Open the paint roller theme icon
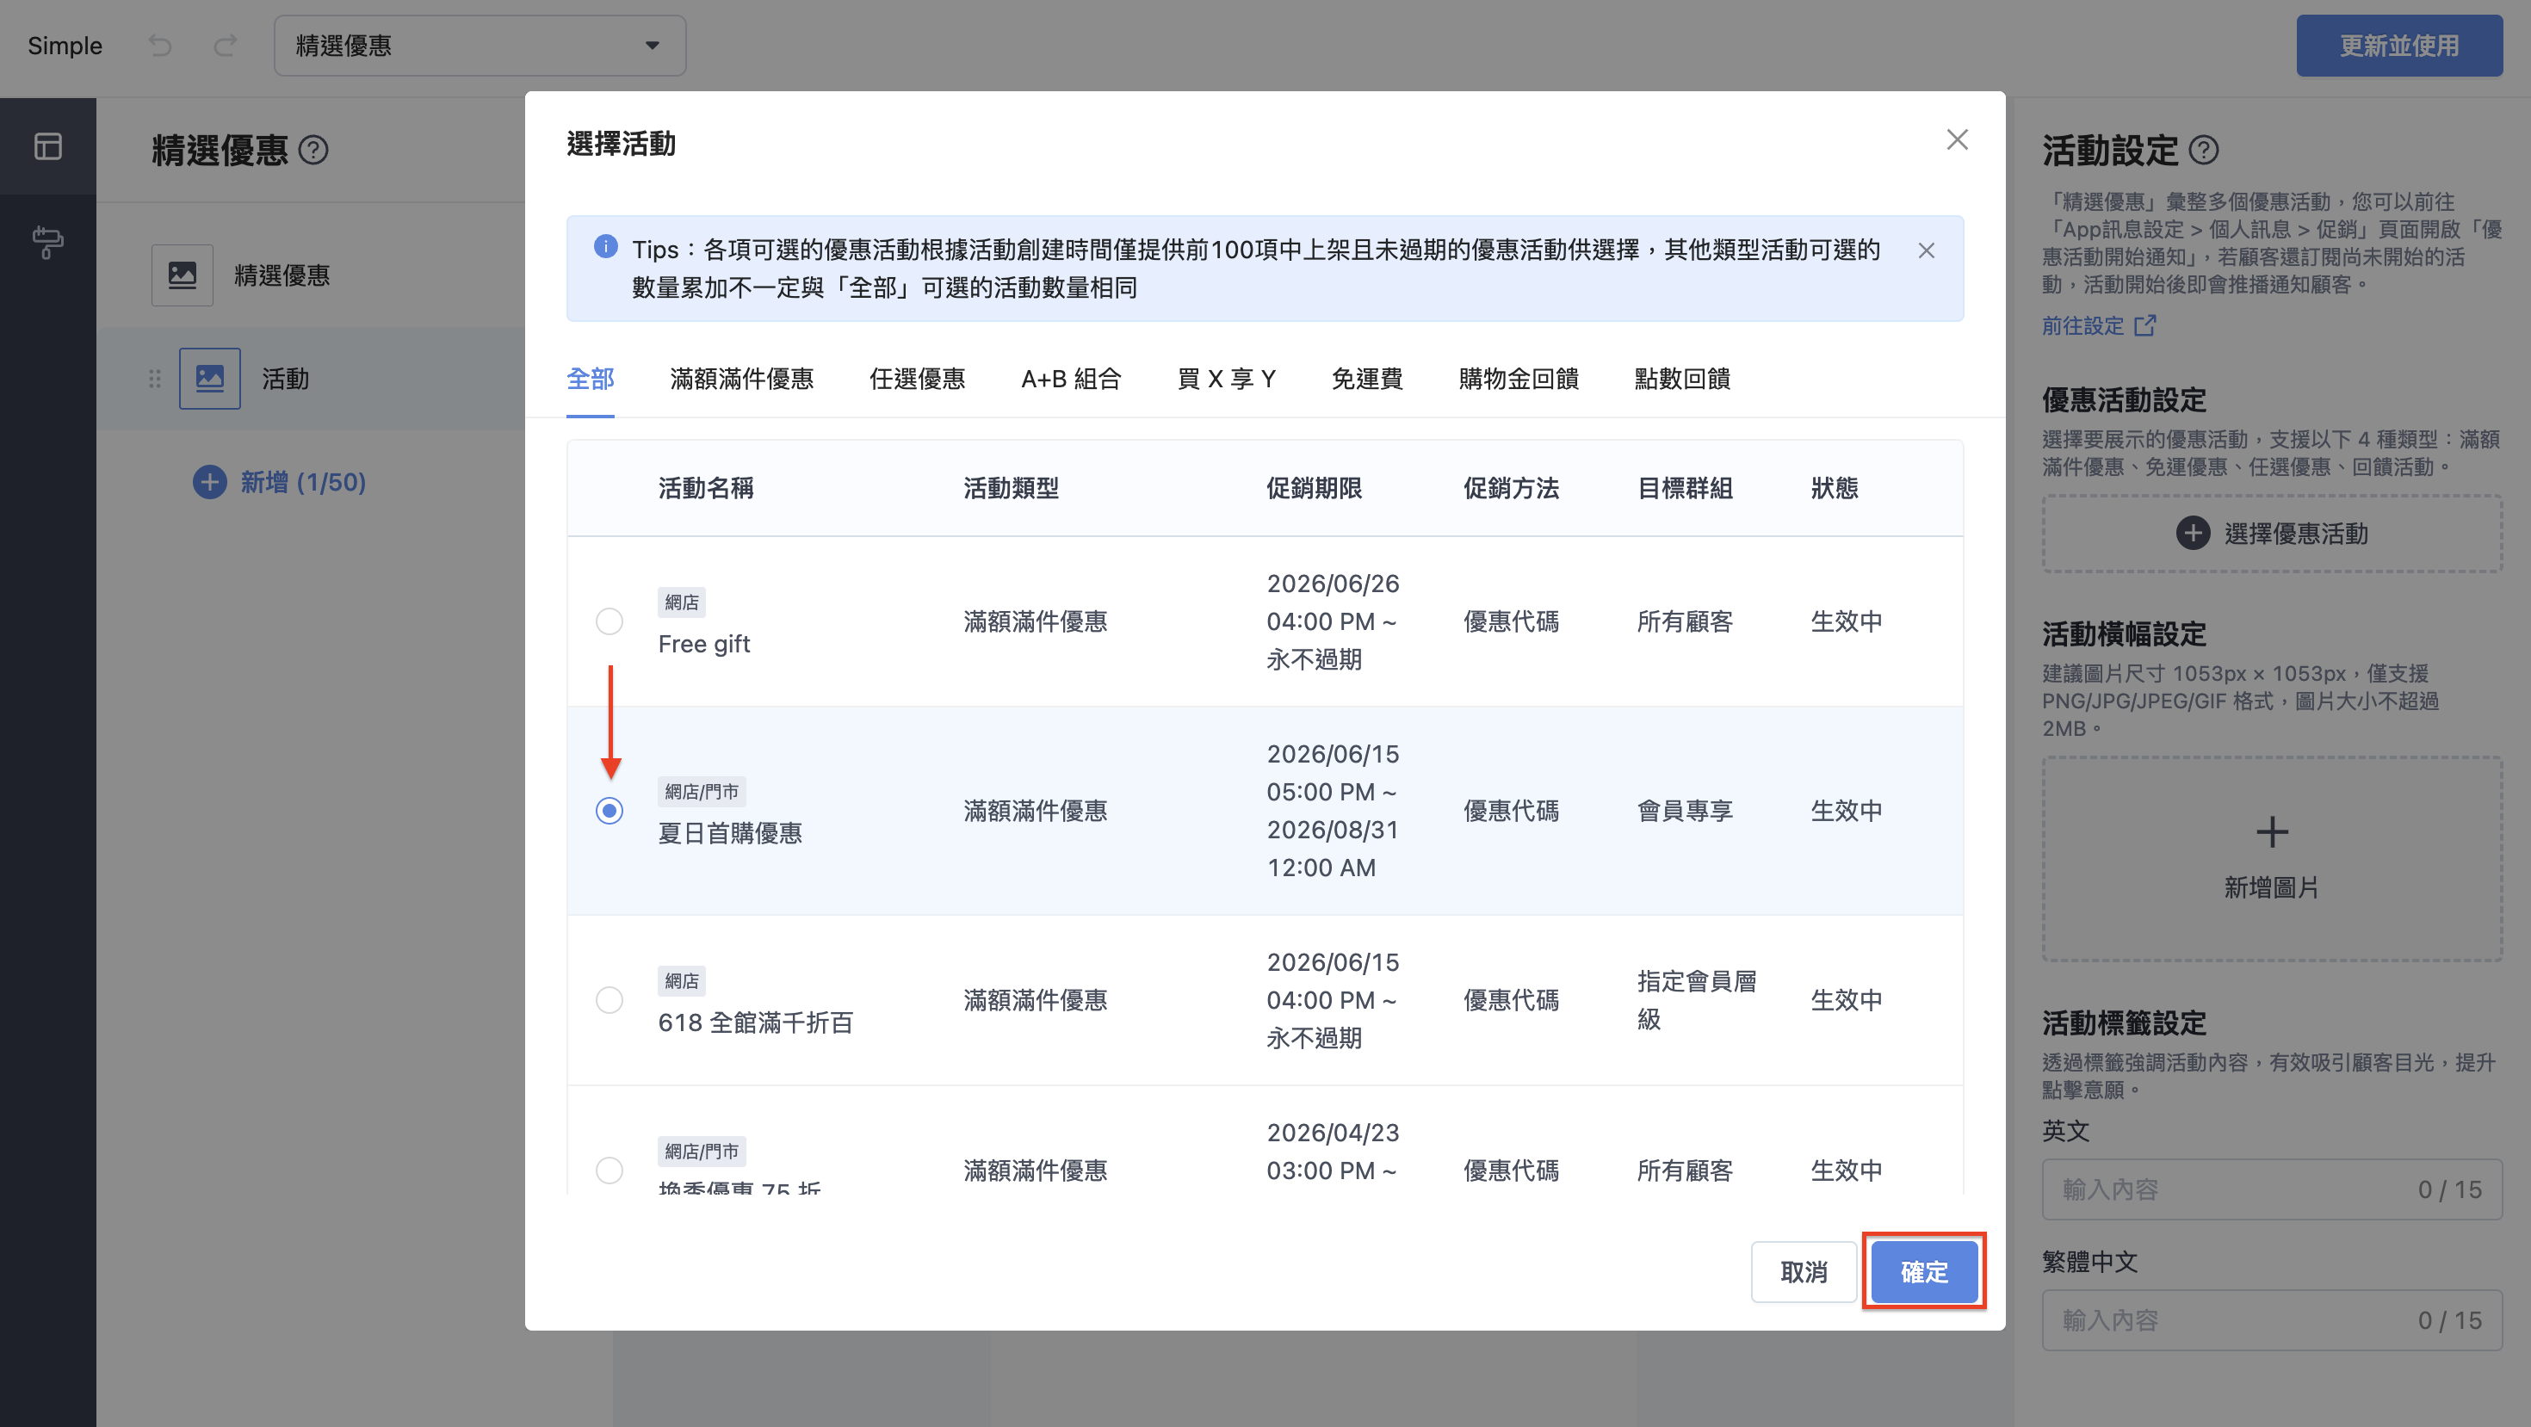The image size is (2531, 1427). click(x=47, y=242)
